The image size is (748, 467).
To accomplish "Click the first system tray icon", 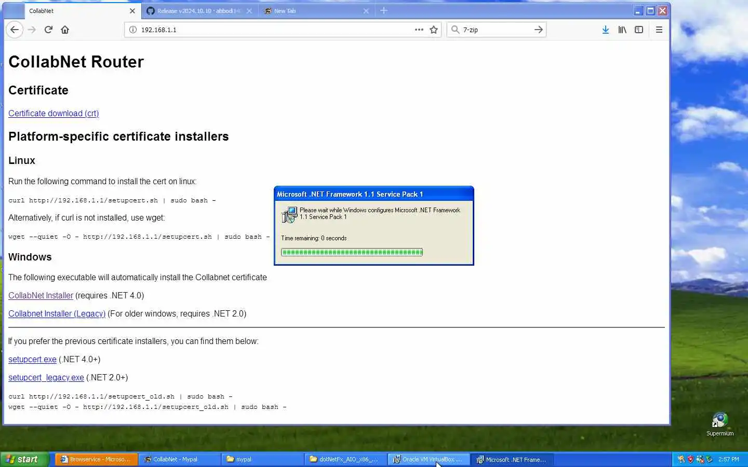I will coord(681,459).
